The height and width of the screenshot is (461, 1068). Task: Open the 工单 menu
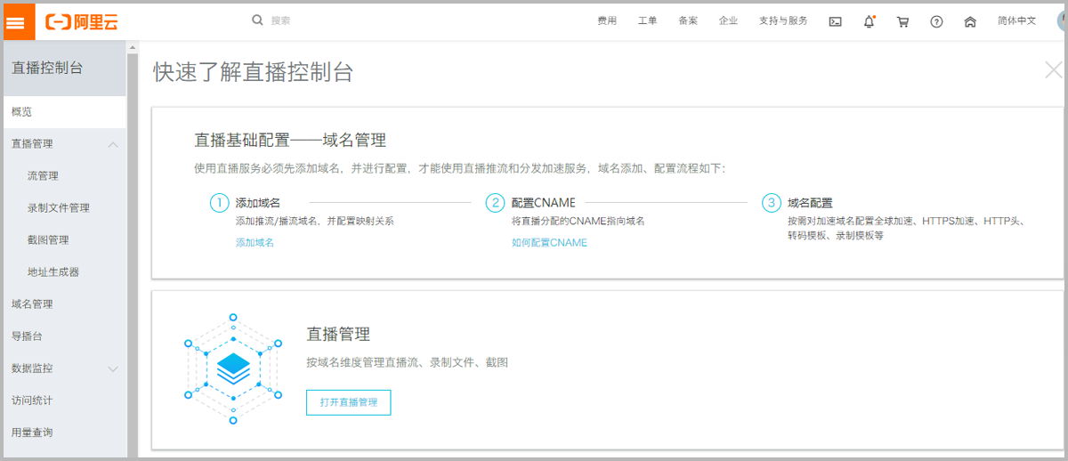[x=647, y=20]
